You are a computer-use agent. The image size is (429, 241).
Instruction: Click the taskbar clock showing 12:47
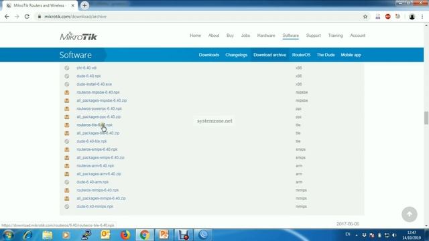point(412,235)
